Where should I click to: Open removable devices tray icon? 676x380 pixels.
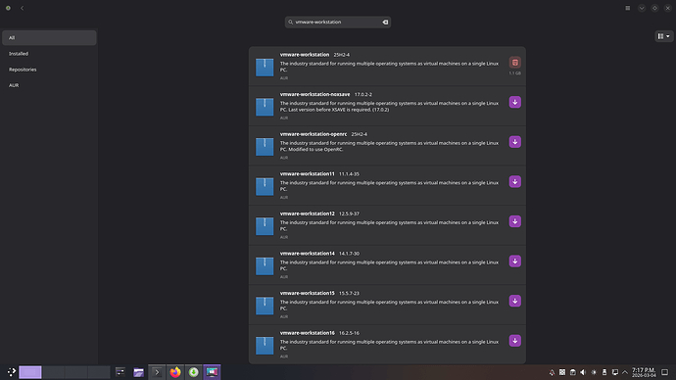pos(604,372)
